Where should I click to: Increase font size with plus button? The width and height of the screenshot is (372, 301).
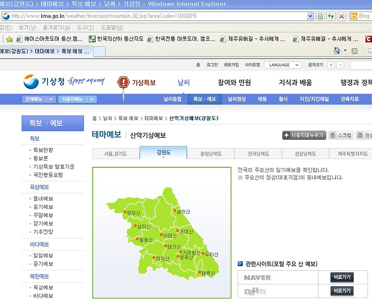331,65
